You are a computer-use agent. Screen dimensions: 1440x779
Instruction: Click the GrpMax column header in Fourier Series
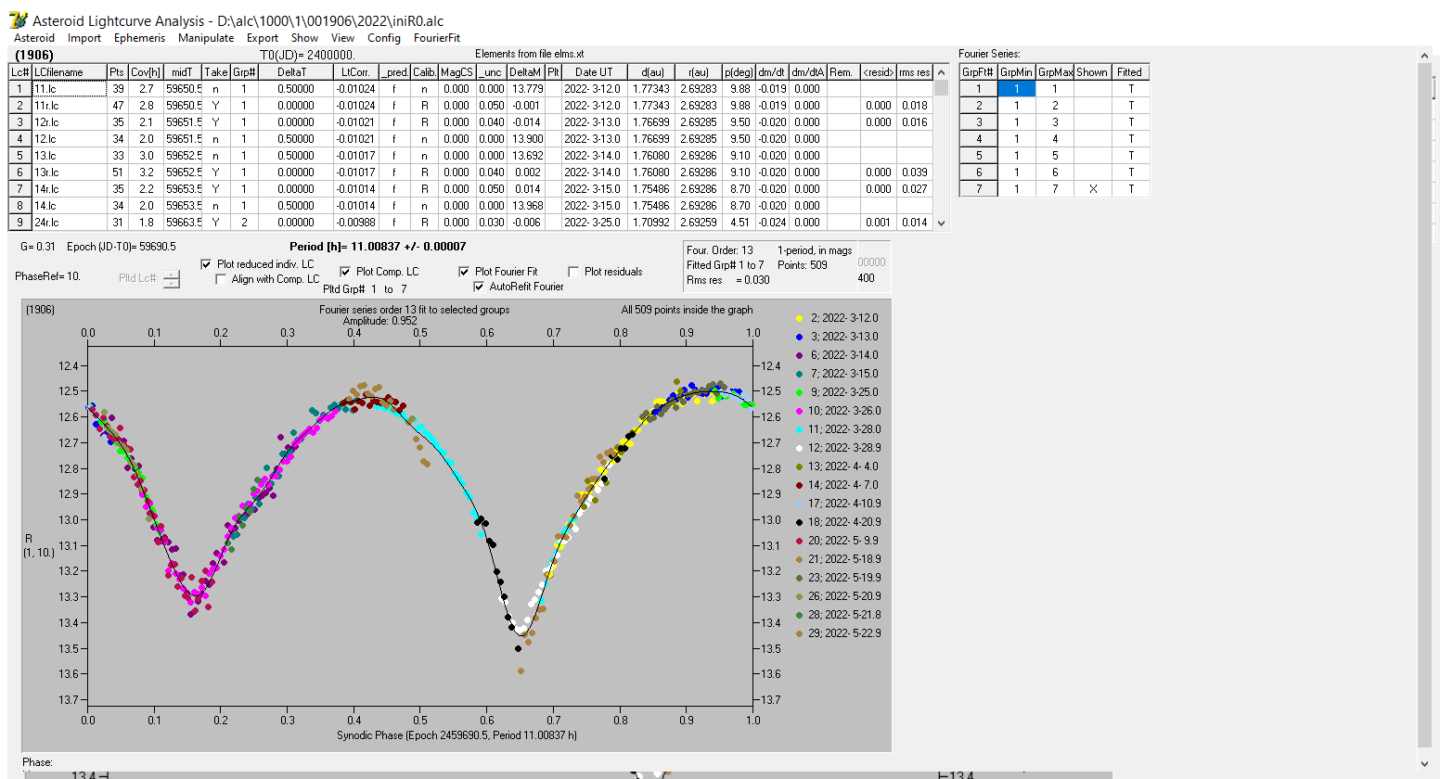pyautogui.click(x=1055, y=72)
